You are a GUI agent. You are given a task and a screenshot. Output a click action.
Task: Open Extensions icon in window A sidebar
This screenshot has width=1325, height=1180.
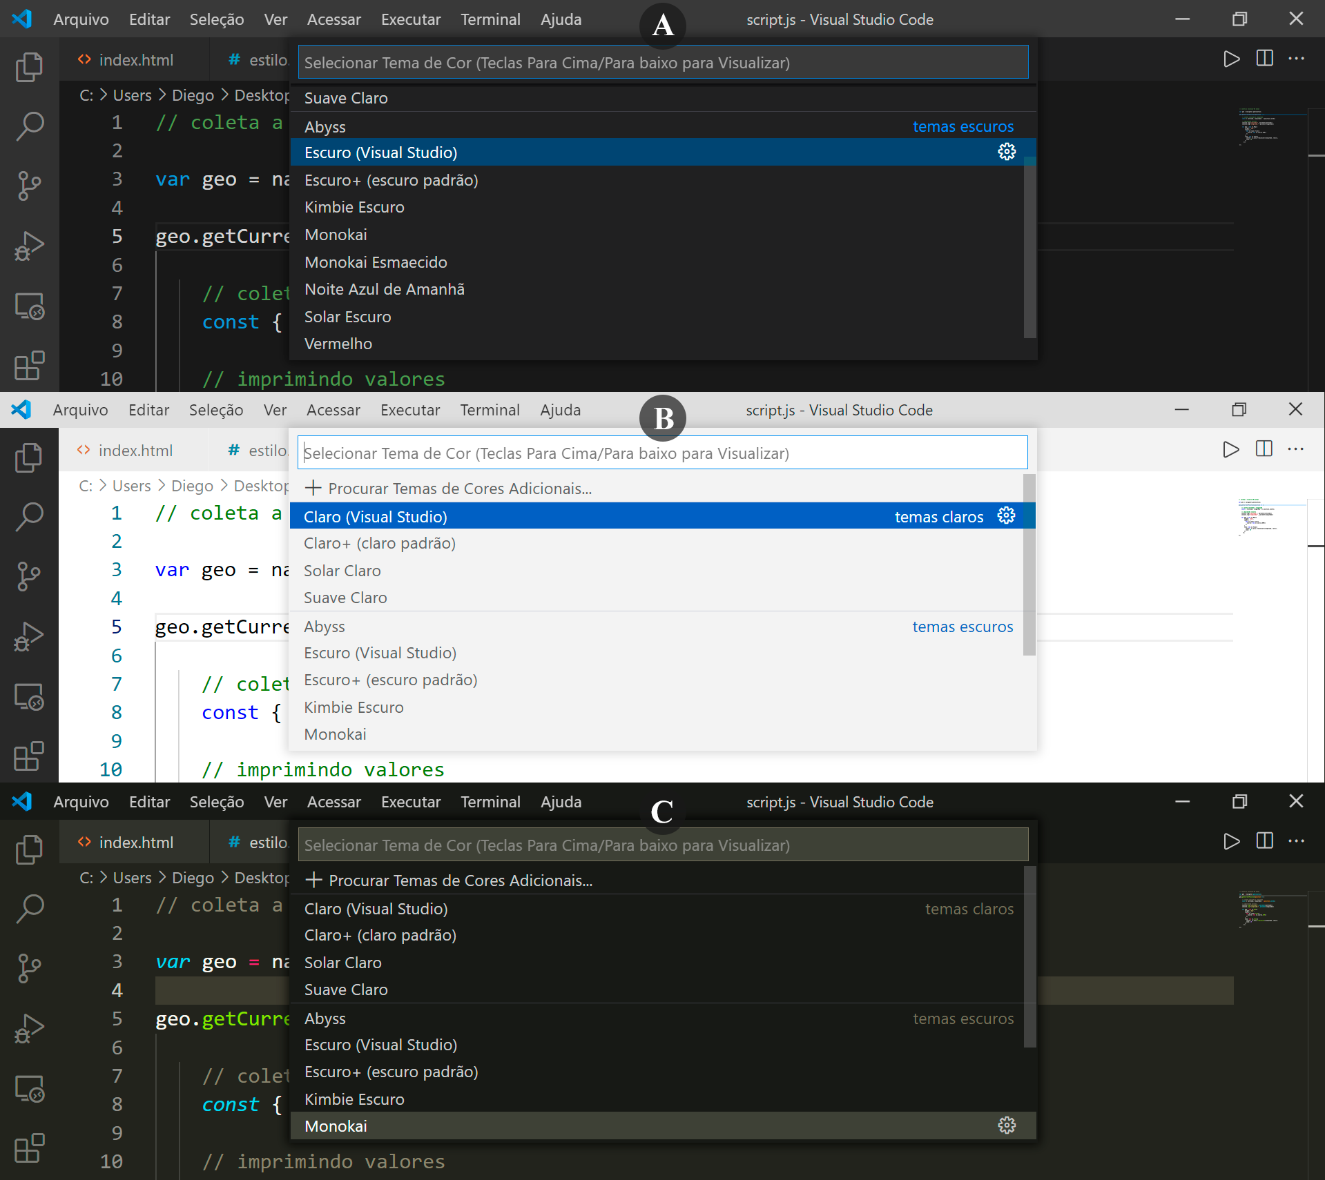point(29,365)
